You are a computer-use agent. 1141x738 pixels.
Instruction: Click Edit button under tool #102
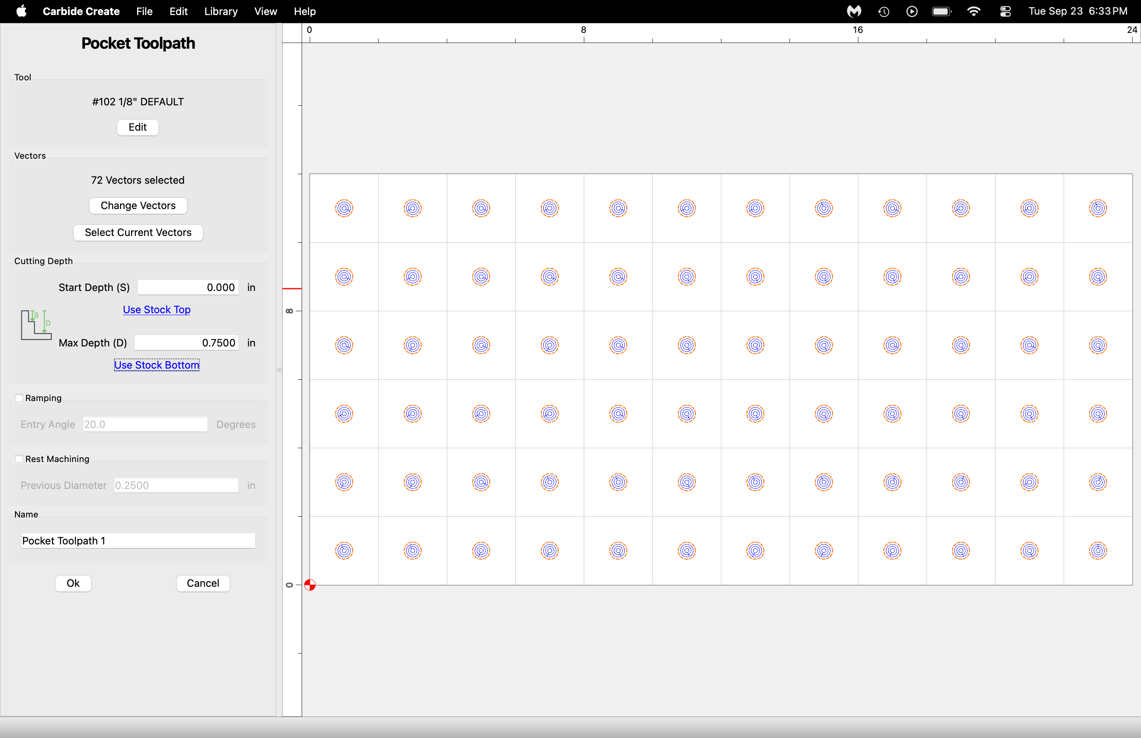click(137, 127)
